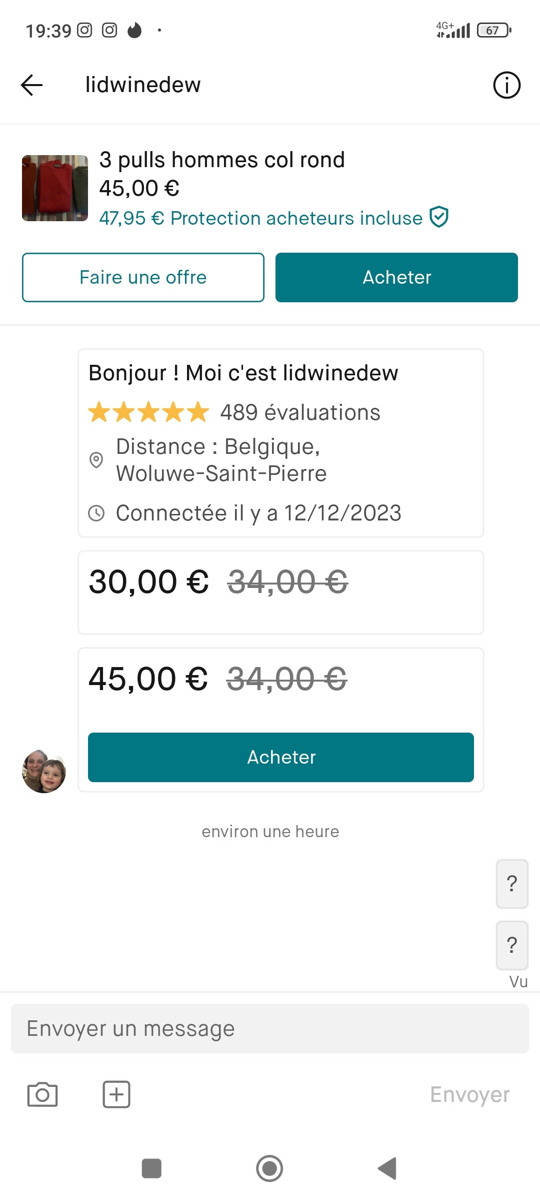The width and height of the screenshot is (540, 1201).
Task: Tap Acheter under the 45,00 € offer
Action: (281, 757)
